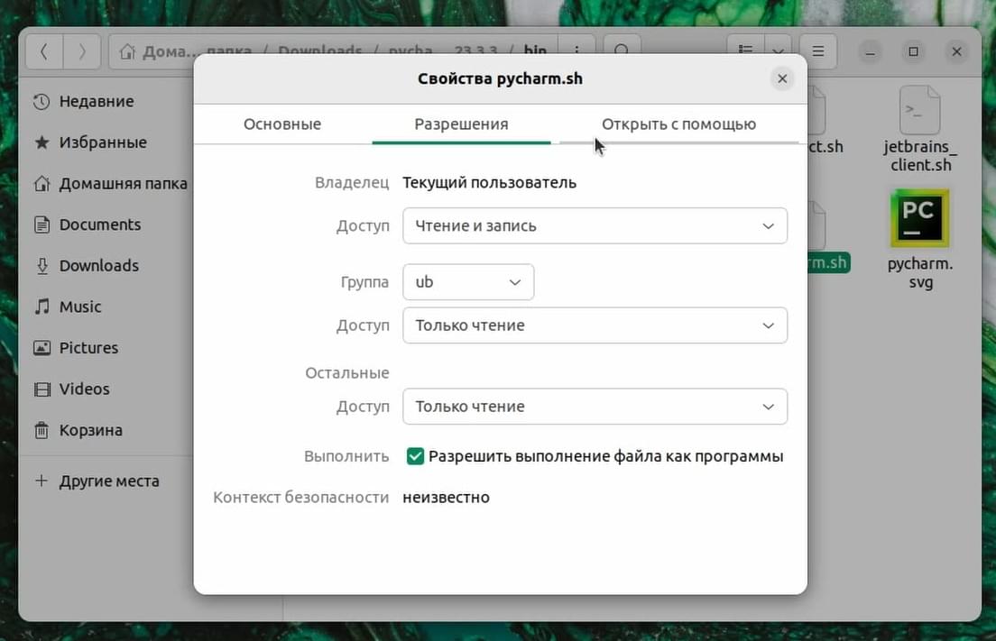Click Контекст безопасности label
996x641 pixels.
coord(301,498)
